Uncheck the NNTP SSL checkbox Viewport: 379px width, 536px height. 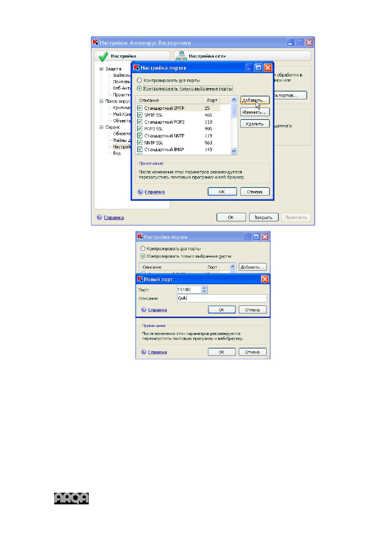[140, 143]
